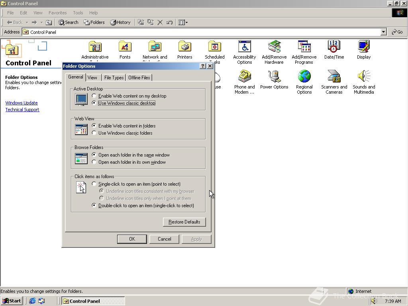Open the Technical Support link
Screen dimensions: 408x306
click(x=22, y=110)
